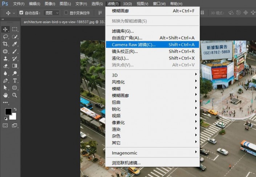Choose 镜头校正(R)... filter
Image resolution: width=256 pixels, height=177 pixels.
[x=153, y=52]
